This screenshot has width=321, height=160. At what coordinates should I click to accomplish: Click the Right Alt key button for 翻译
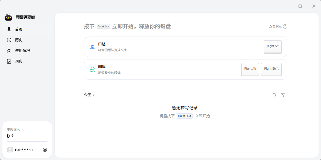(x=250, y=70)
